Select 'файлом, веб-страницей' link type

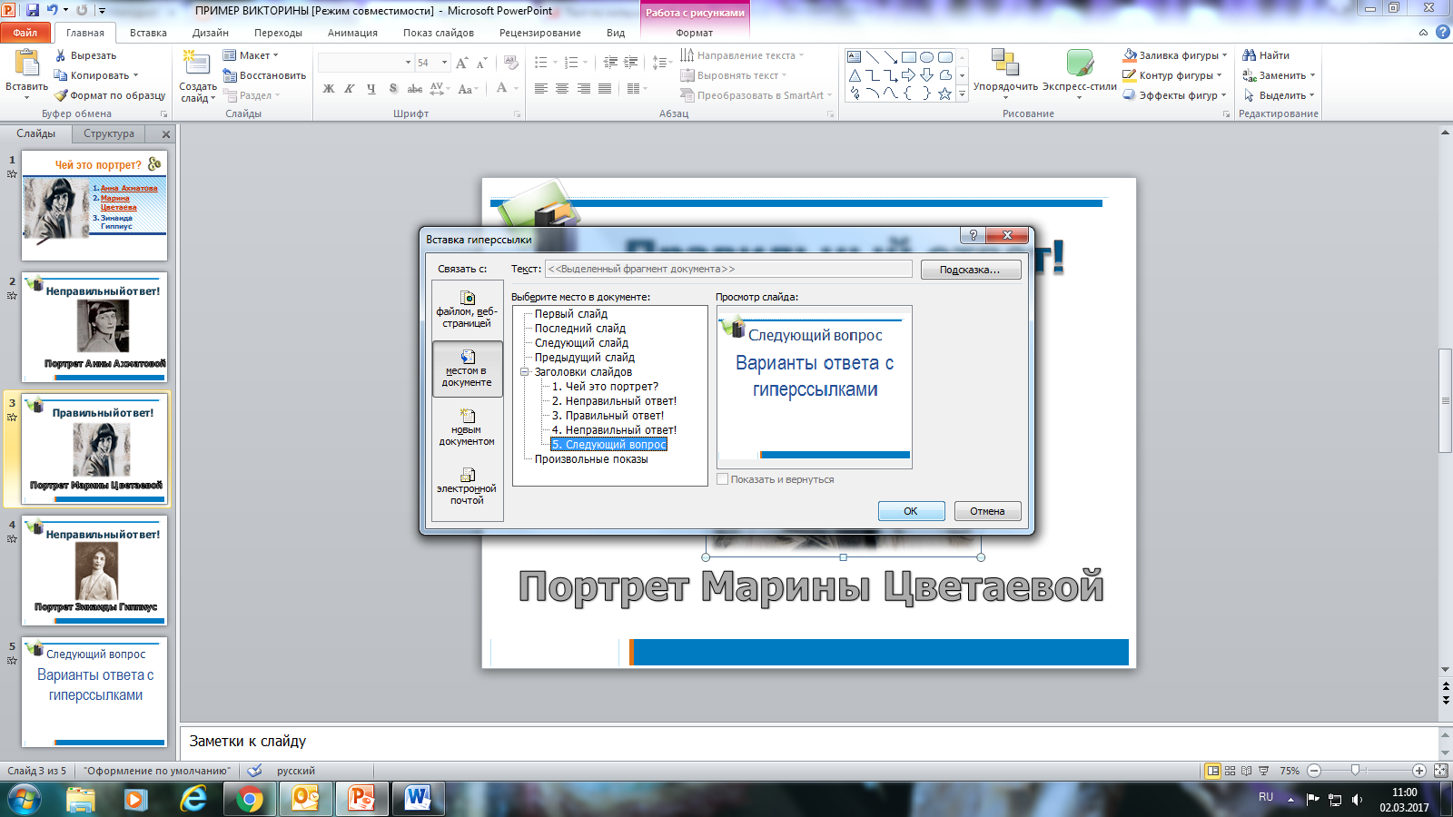[x=468, y=310]
